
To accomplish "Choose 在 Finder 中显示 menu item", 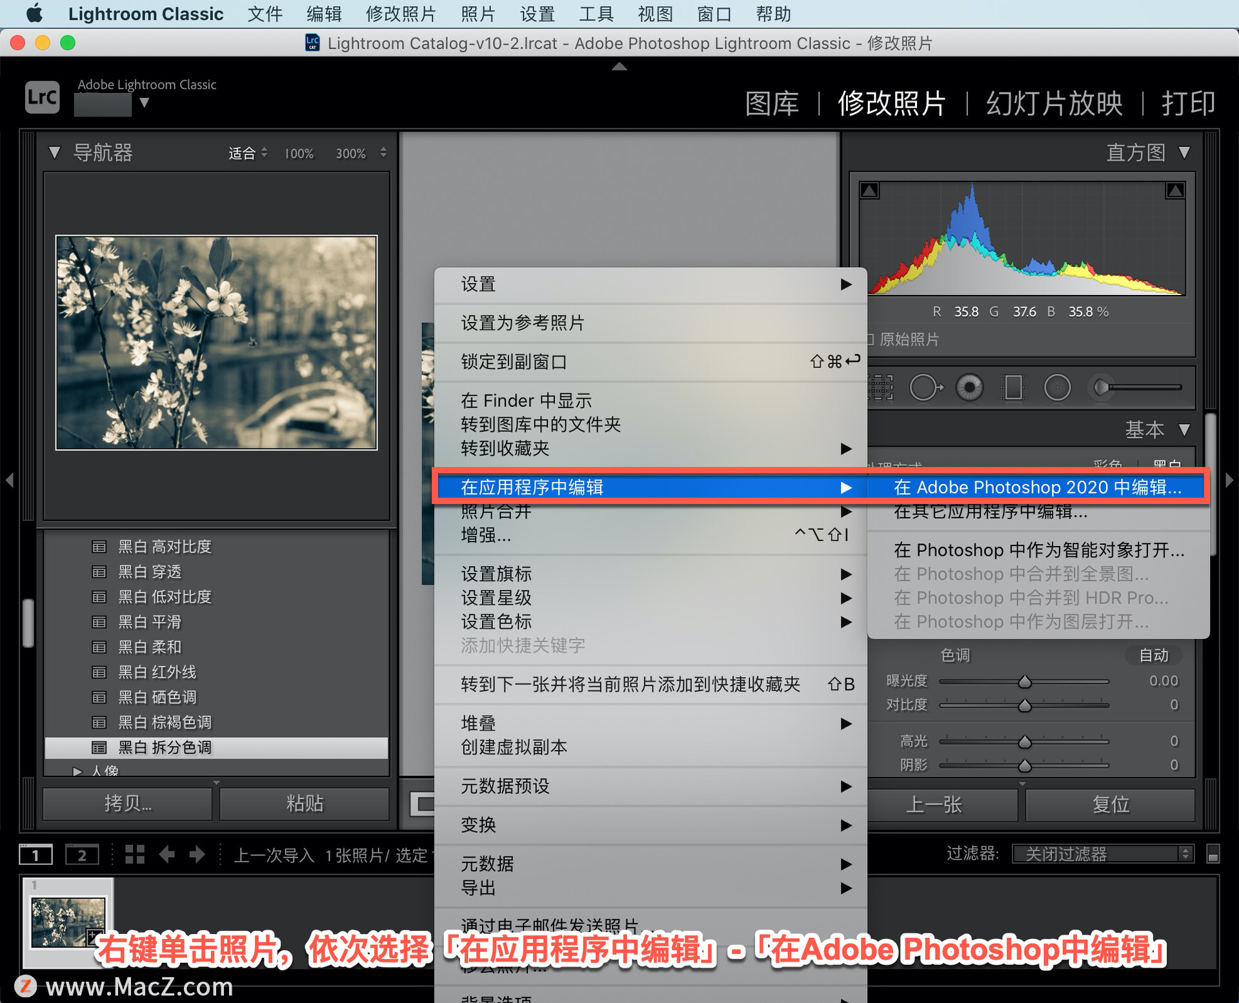I will (650, 401).
